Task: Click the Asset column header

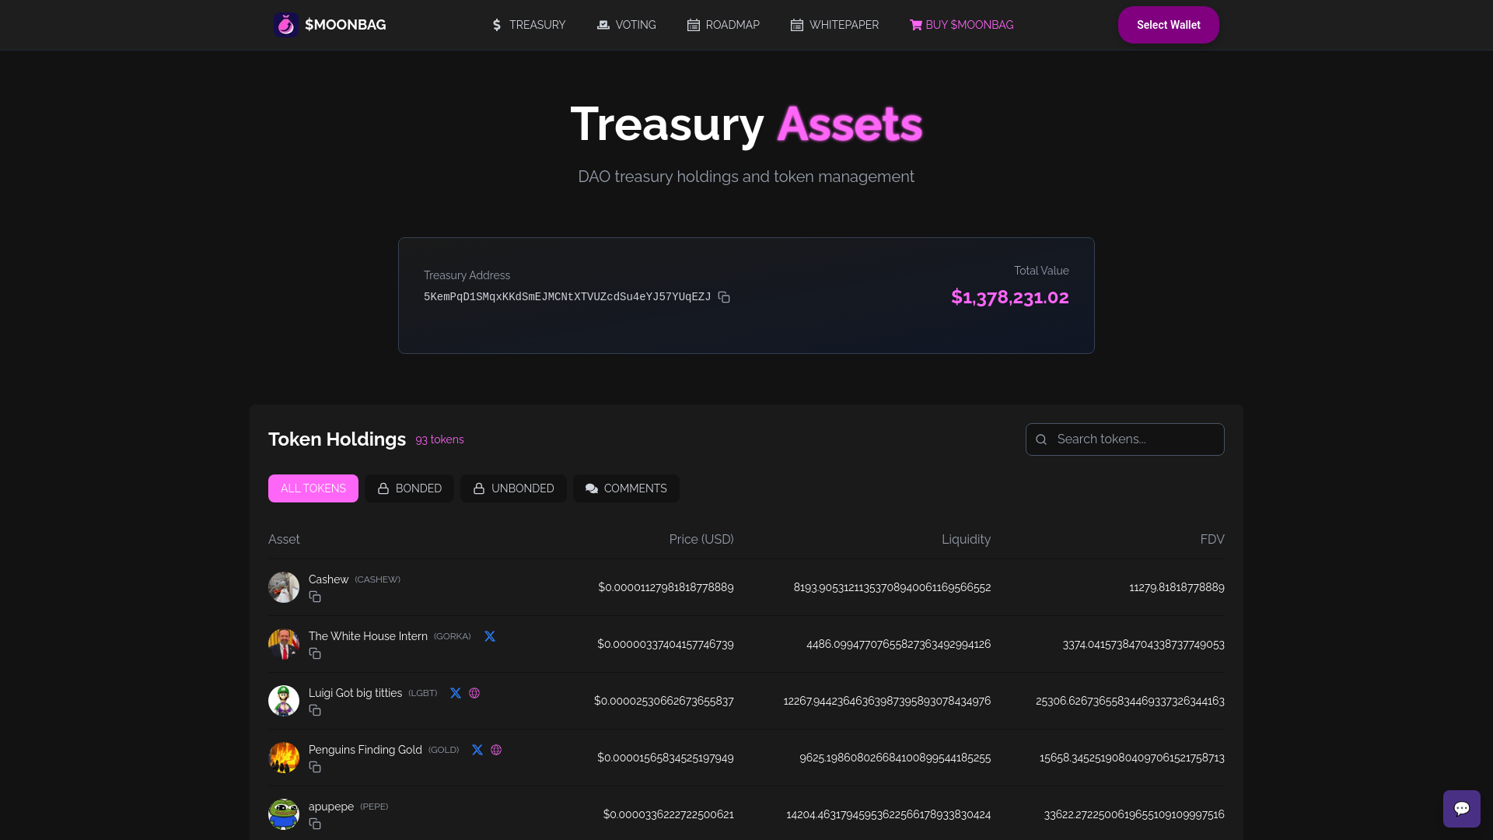Action: click(284, 539)
